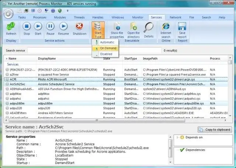236x168 pixels.
Task: Open the round gear application menu button
Action: coord(8,14)
